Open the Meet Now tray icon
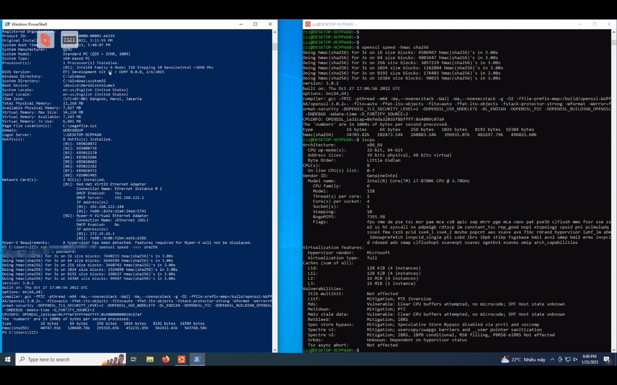This screenshot has height=385, width=617. (560, 359)
